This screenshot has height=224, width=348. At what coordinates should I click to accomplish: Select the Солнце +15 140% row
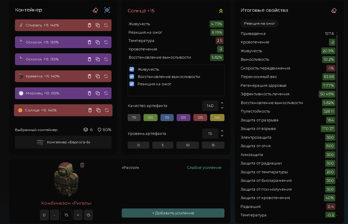63,110
